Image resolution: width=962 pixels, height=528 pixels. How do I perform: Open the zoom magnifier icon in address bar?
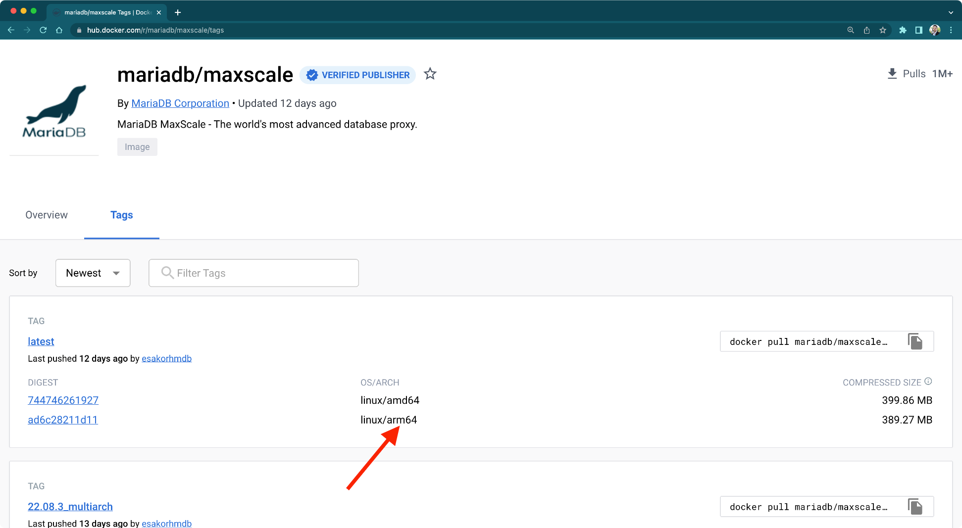[x=851, y=30]
